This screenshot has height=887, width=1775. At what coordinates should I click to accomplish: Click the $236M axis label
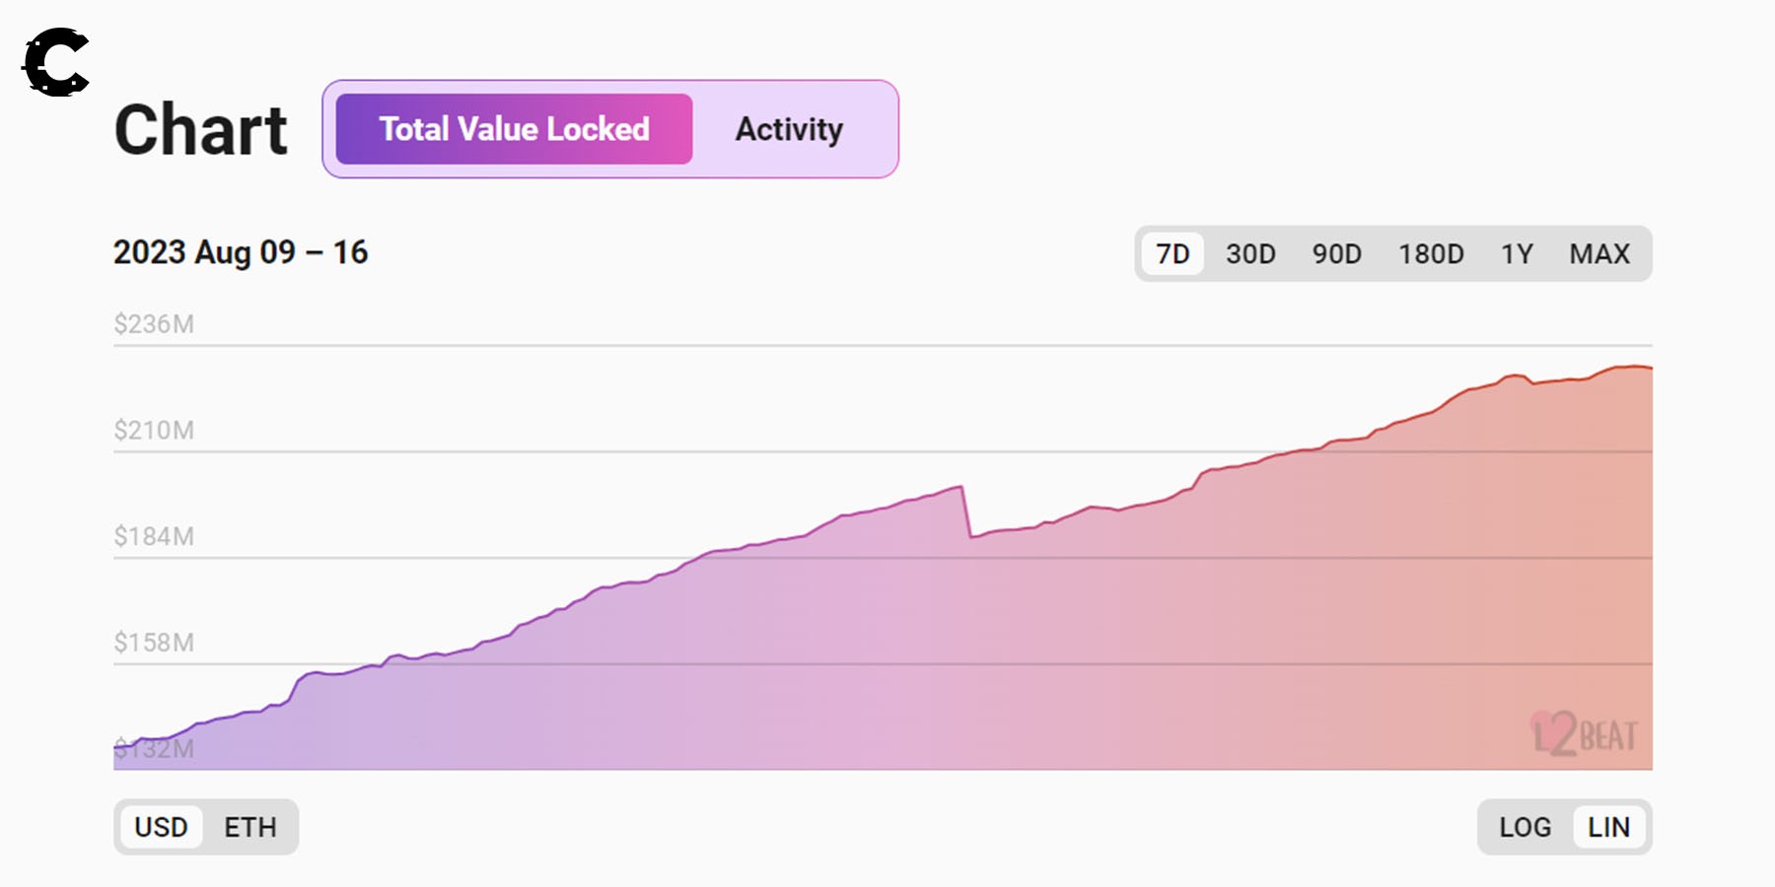154,324
